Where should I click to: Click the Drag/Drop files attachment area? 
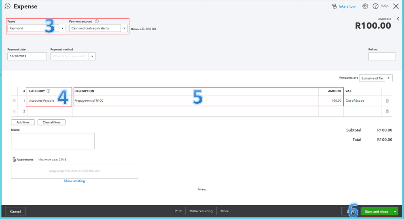[x=74, y=171]
